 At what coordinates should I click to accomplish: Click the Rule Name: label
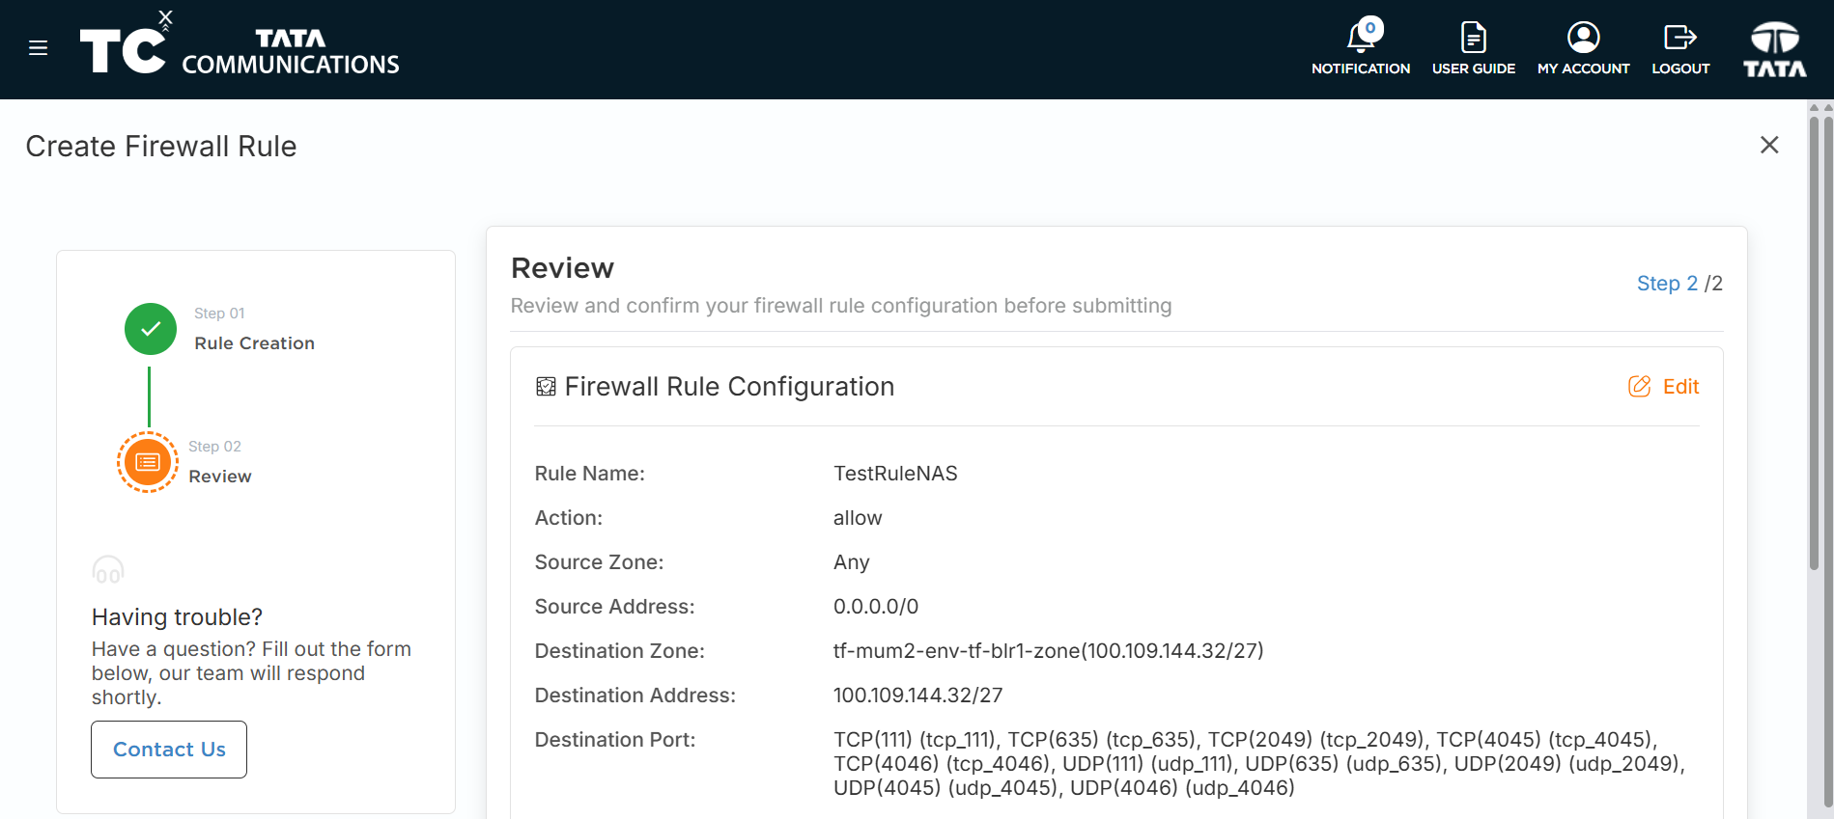click(x=589, y=474)
